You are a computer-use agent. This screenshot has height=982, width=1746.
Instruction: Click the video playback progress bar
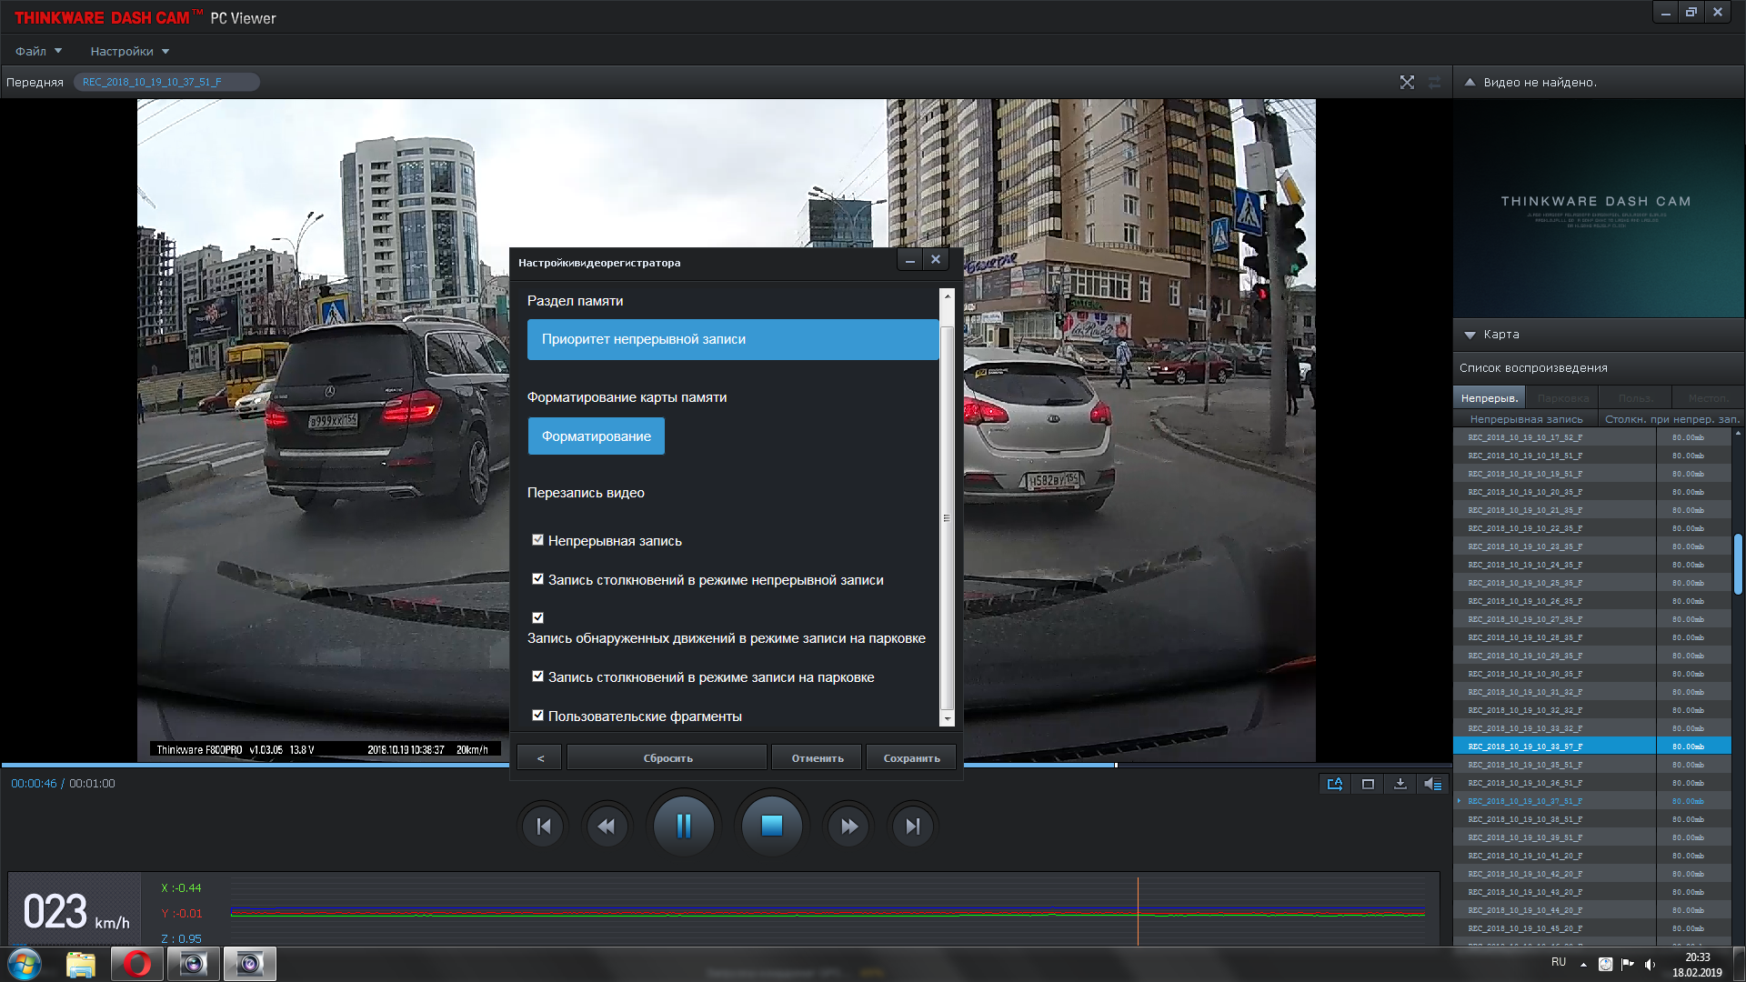[x=1273, y=765]
